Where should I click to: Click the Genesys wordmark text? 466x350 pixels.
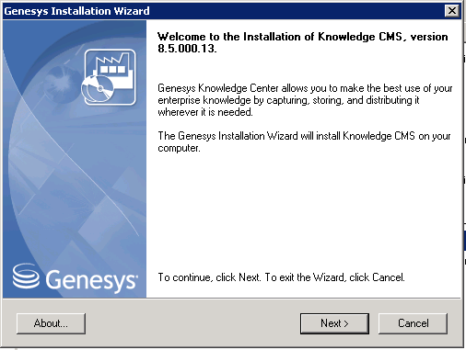click(91, 280)
